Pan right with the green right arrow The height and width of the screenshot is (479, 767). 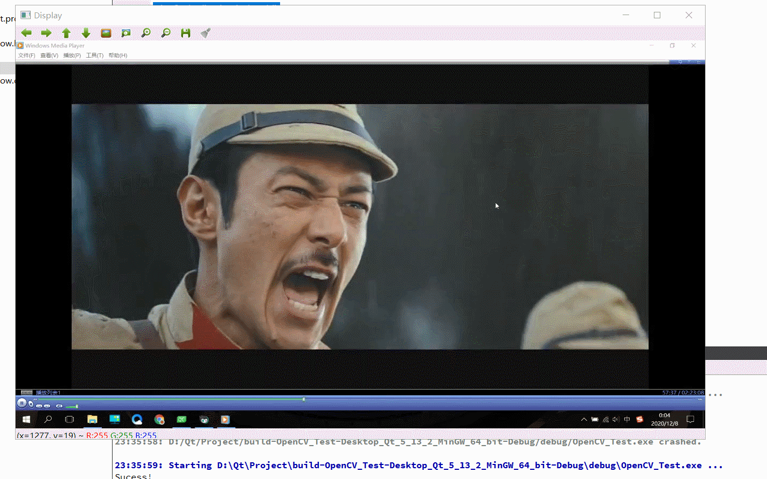click(x=46, y=33)
